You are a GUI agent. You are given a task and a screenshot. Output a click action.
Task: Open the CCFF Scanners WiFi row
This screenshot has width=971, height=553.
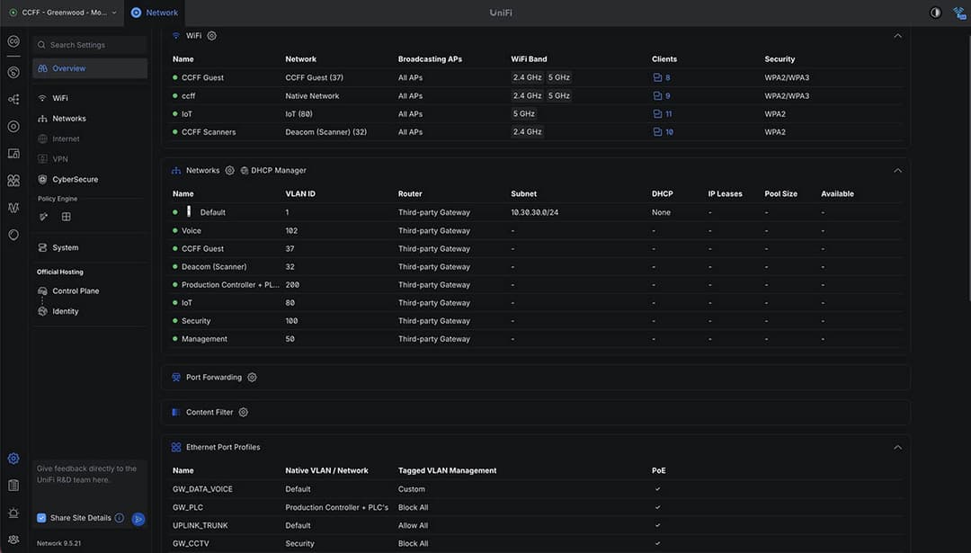coord(536,132)
